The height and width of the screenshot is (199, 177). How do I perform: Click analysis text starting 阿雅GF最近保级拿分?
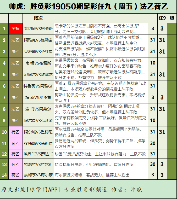[x=100, y=86]
